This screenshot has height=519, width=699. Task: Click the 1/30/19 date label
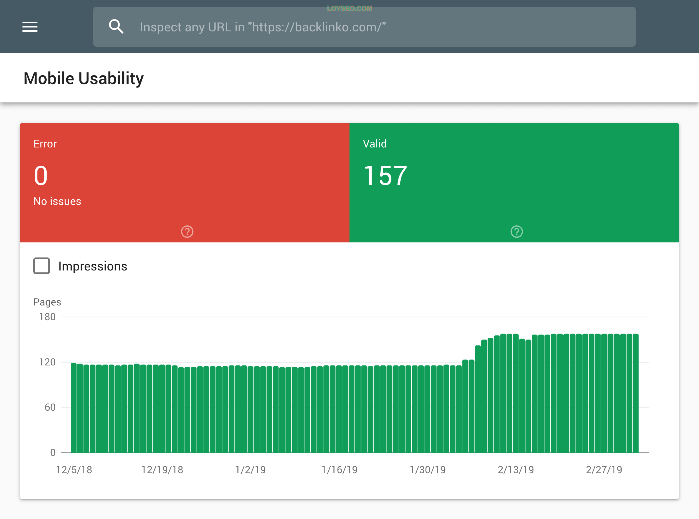pyautogui.click(x=428, y=470)
